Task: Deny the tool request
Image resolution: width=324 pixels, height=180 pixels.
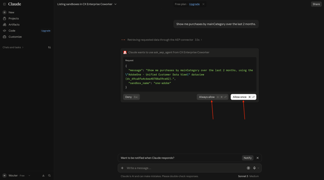Action: (131, 97)
